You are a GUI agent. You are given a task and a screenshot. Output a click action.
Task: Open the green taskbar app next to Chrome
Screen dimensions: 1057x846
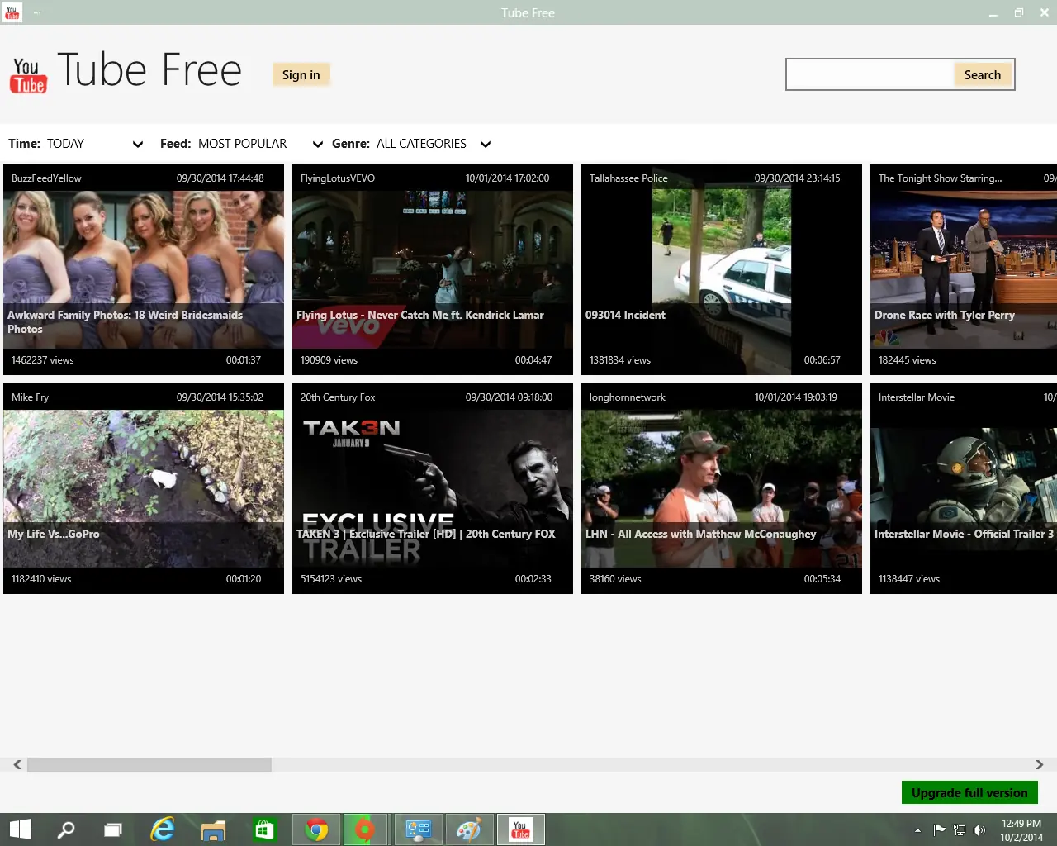364,829
